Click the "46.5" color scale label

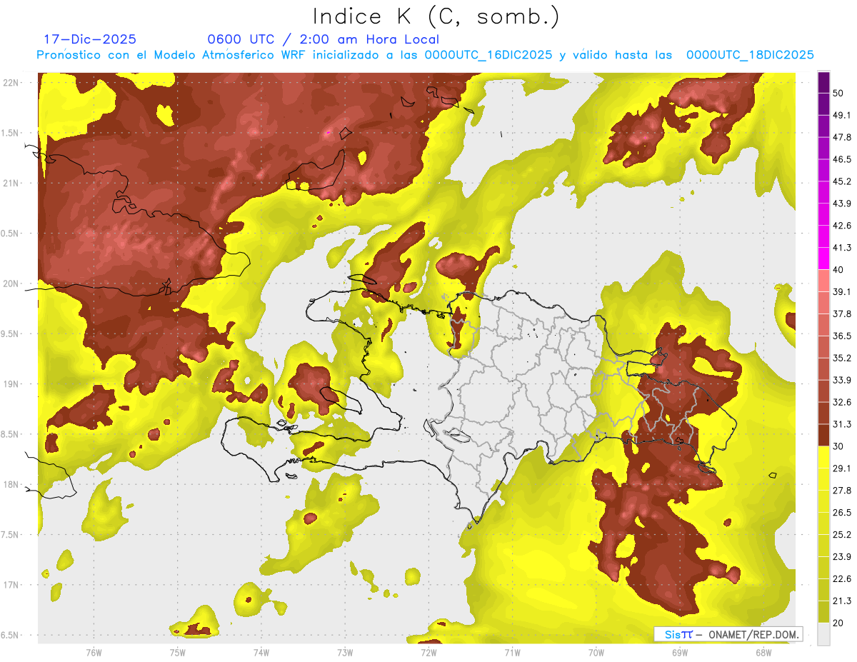tap(842, 159)
